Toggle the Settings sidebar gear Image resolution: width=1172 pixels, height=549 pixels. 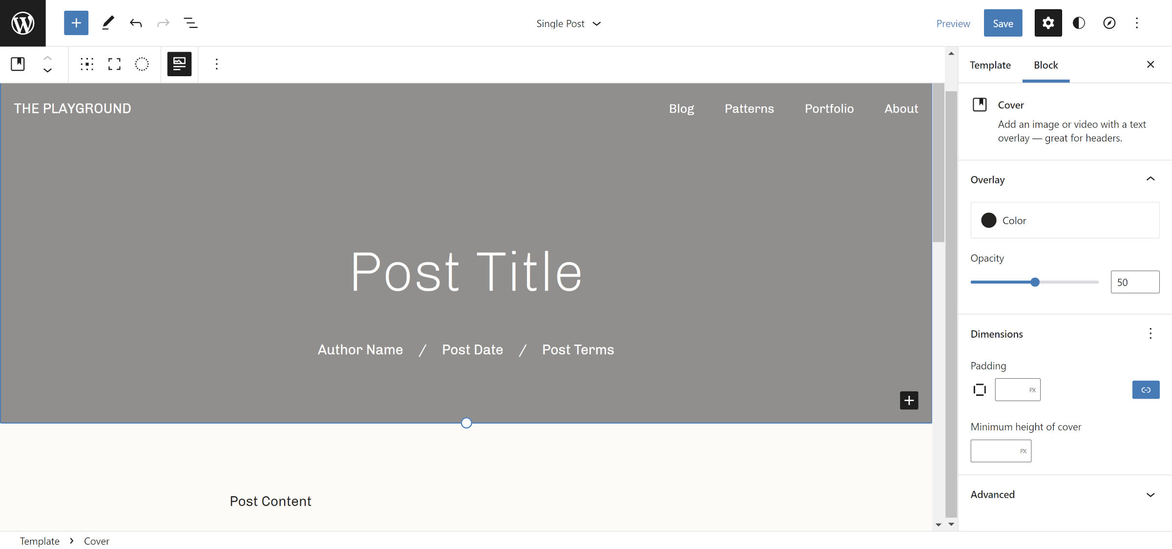[x=1047, y=22]
